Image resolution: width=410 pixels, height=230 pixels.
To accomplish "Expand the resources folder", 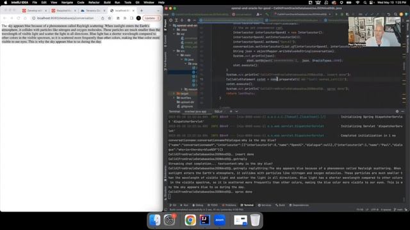I will pyautogui.click(x=182, y=89).
